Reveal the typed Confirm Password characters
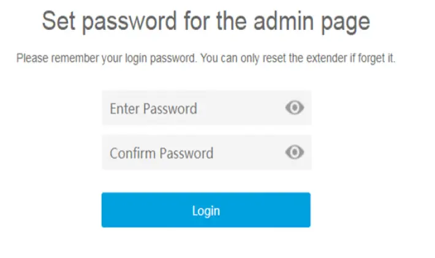 coord(295,152)
